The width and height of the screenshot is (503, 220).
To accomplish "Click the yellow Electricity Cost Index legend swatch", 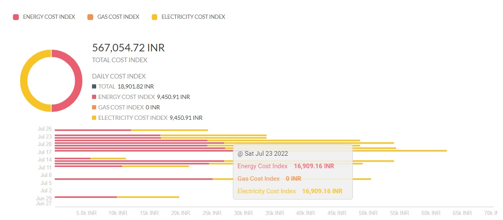I will click(155, 17).
